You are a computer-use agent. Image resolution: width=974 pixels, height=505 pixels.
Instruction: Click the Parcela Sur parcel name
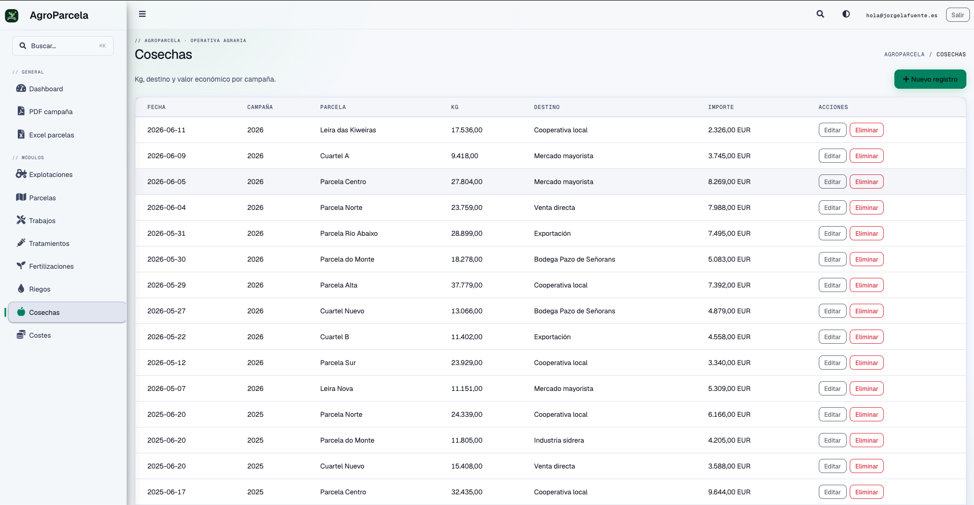(338, 363)
